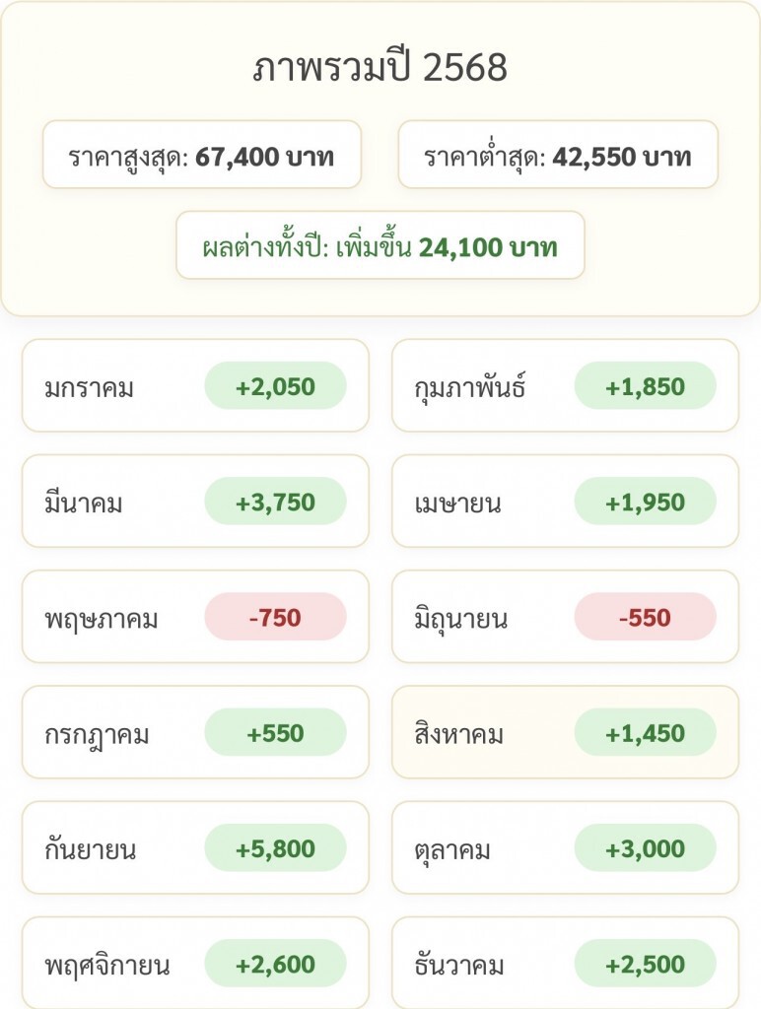Open the มีนาคม month card
The image size is (761, 1009).
click(x=195, y=502)
